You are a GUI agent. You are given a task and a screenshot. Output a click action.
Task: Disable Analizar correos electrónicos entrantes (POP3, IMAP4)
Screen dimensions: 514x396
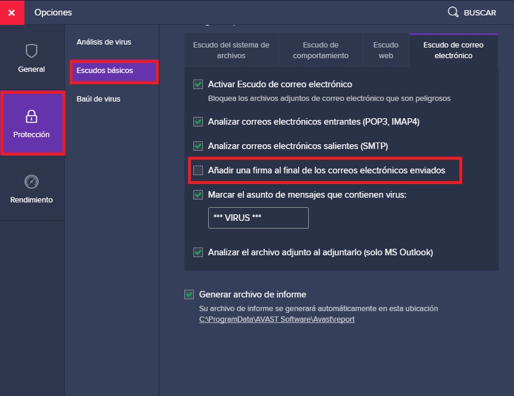(x=198, y=122)
